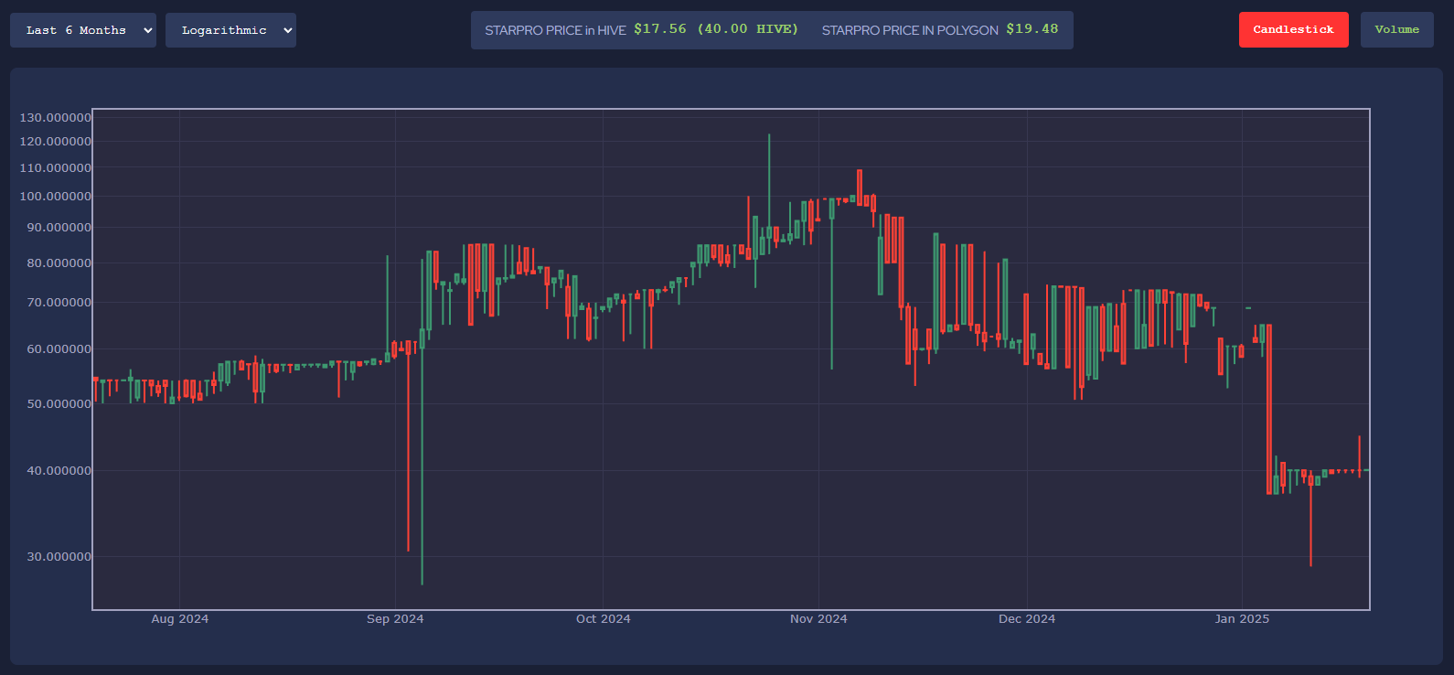Switch to the Volume chart button
Viewport: 1454px width, 675px height.
tap(1396, 30)
